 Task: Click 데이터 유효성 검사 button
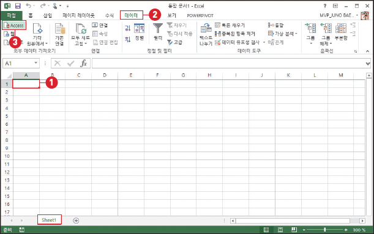(237, 42)
